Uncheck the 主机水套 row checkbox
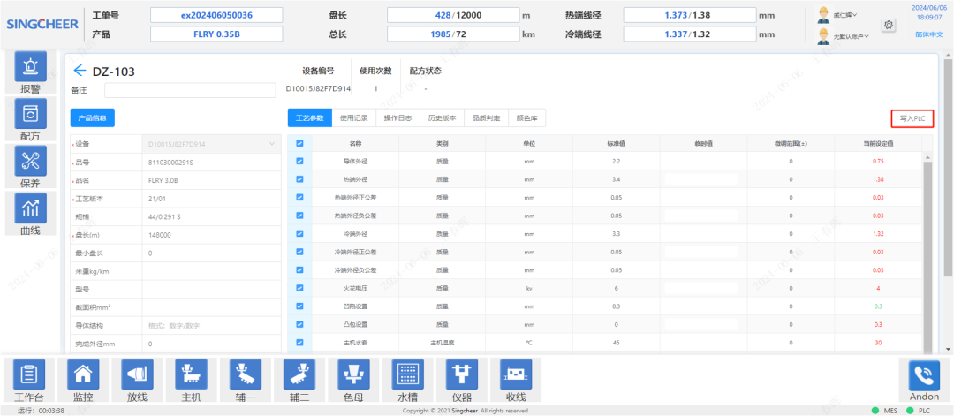Viewport: 954px width, 416px height. click(x=299, y=343)
